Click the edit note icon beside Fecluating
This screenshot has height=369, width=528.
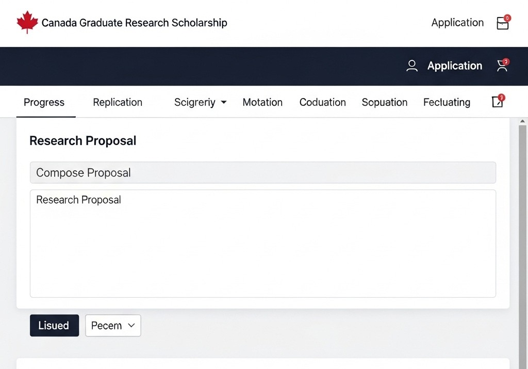tap(498, 101)
